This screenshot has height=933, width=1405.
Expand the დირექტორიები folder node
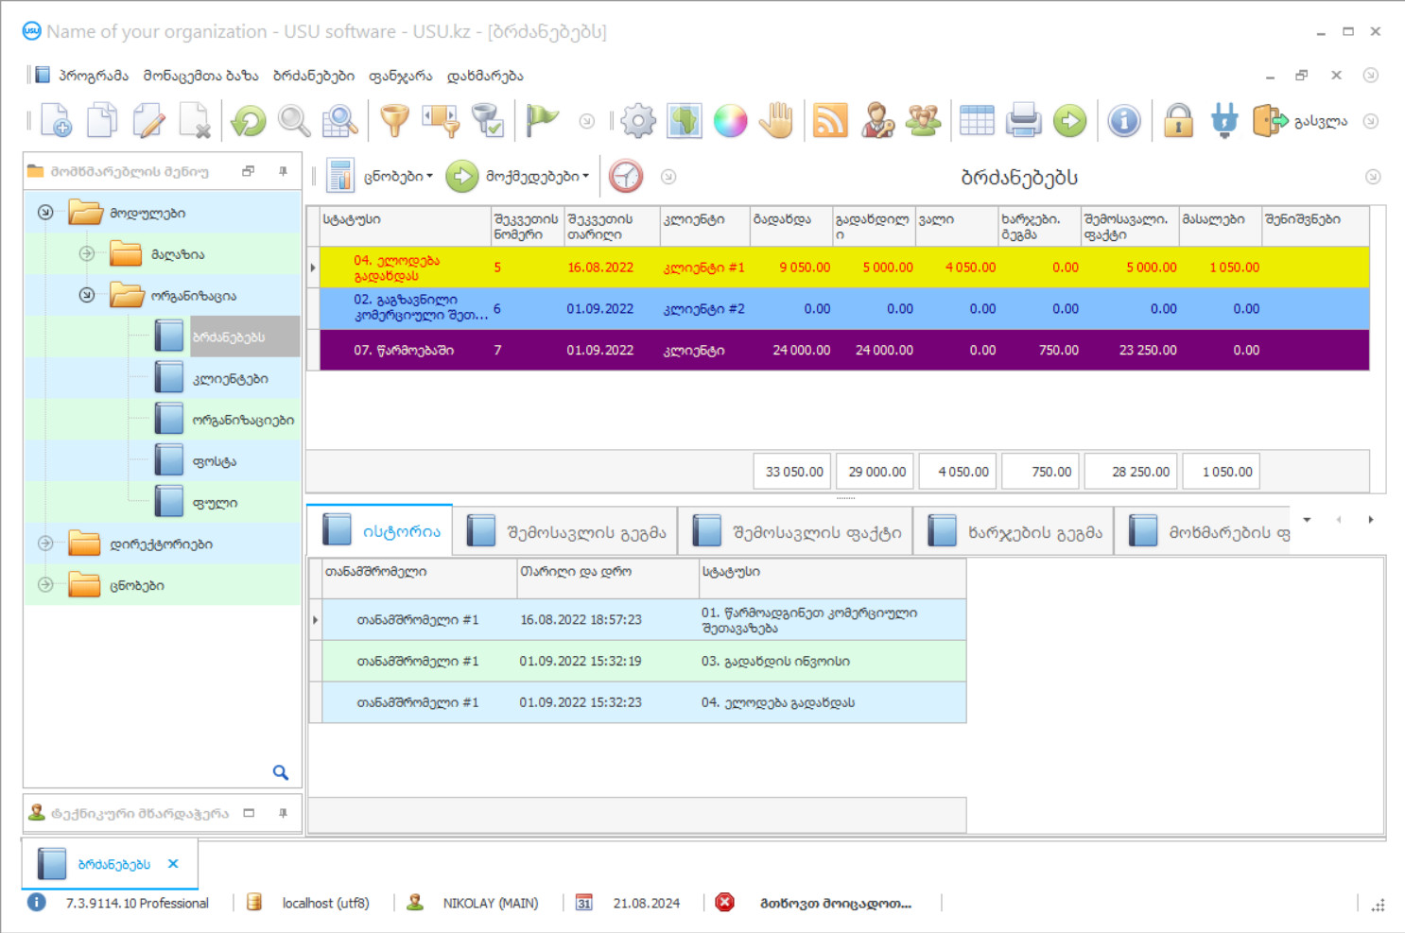tap(45, 544)
